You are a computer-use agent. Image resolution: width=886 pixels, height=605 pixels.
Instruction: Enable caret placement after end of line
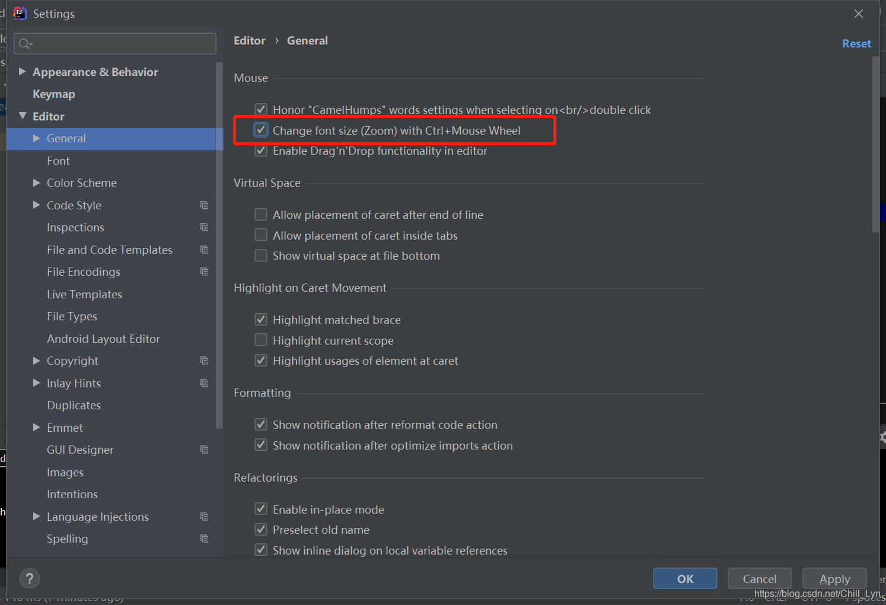click(261, 214)
